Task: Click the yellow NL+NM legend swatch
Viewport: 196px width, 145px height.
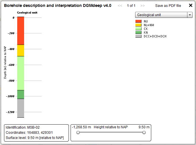Action: coord(139,25)
